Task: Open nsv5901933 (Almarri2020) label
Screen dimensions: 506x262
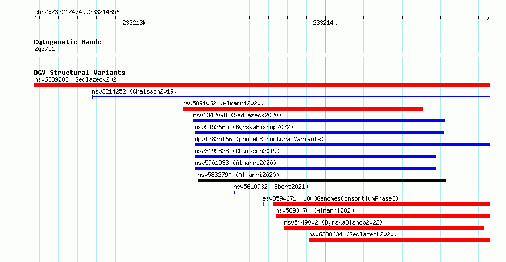Action: 235,163
